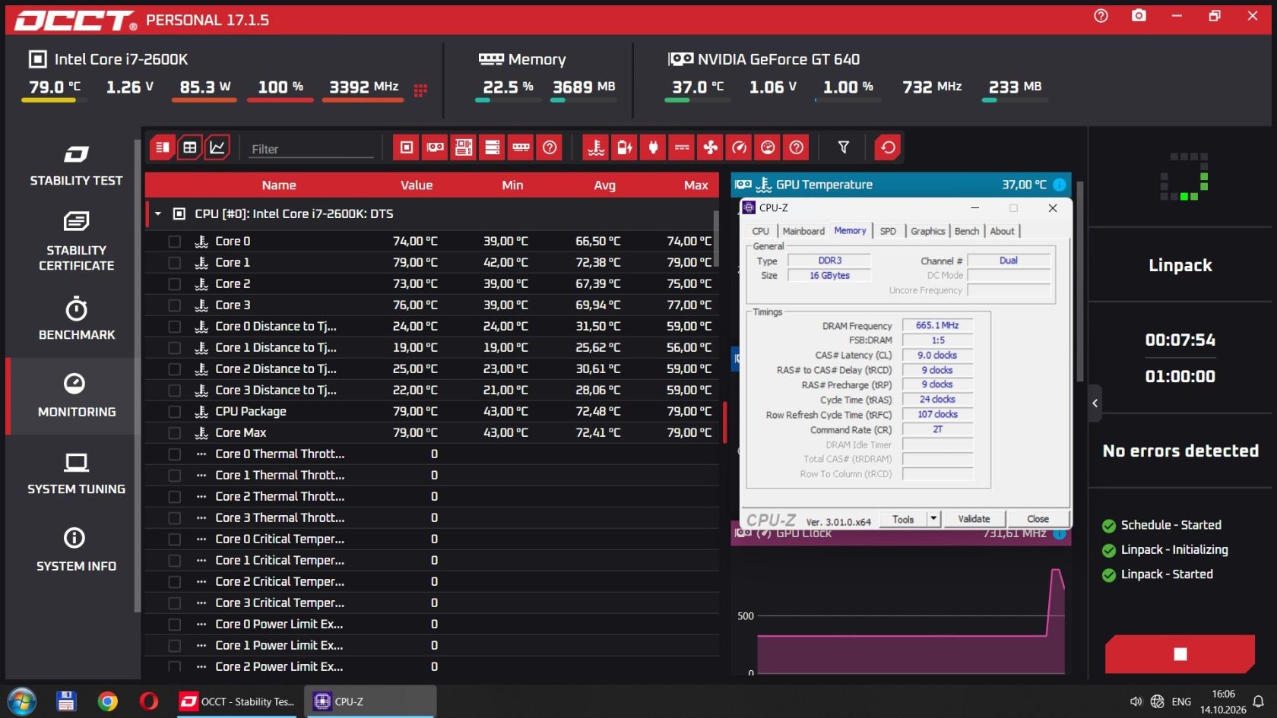
Task: Click the CPU-Z Validate button
Action: 974,519
